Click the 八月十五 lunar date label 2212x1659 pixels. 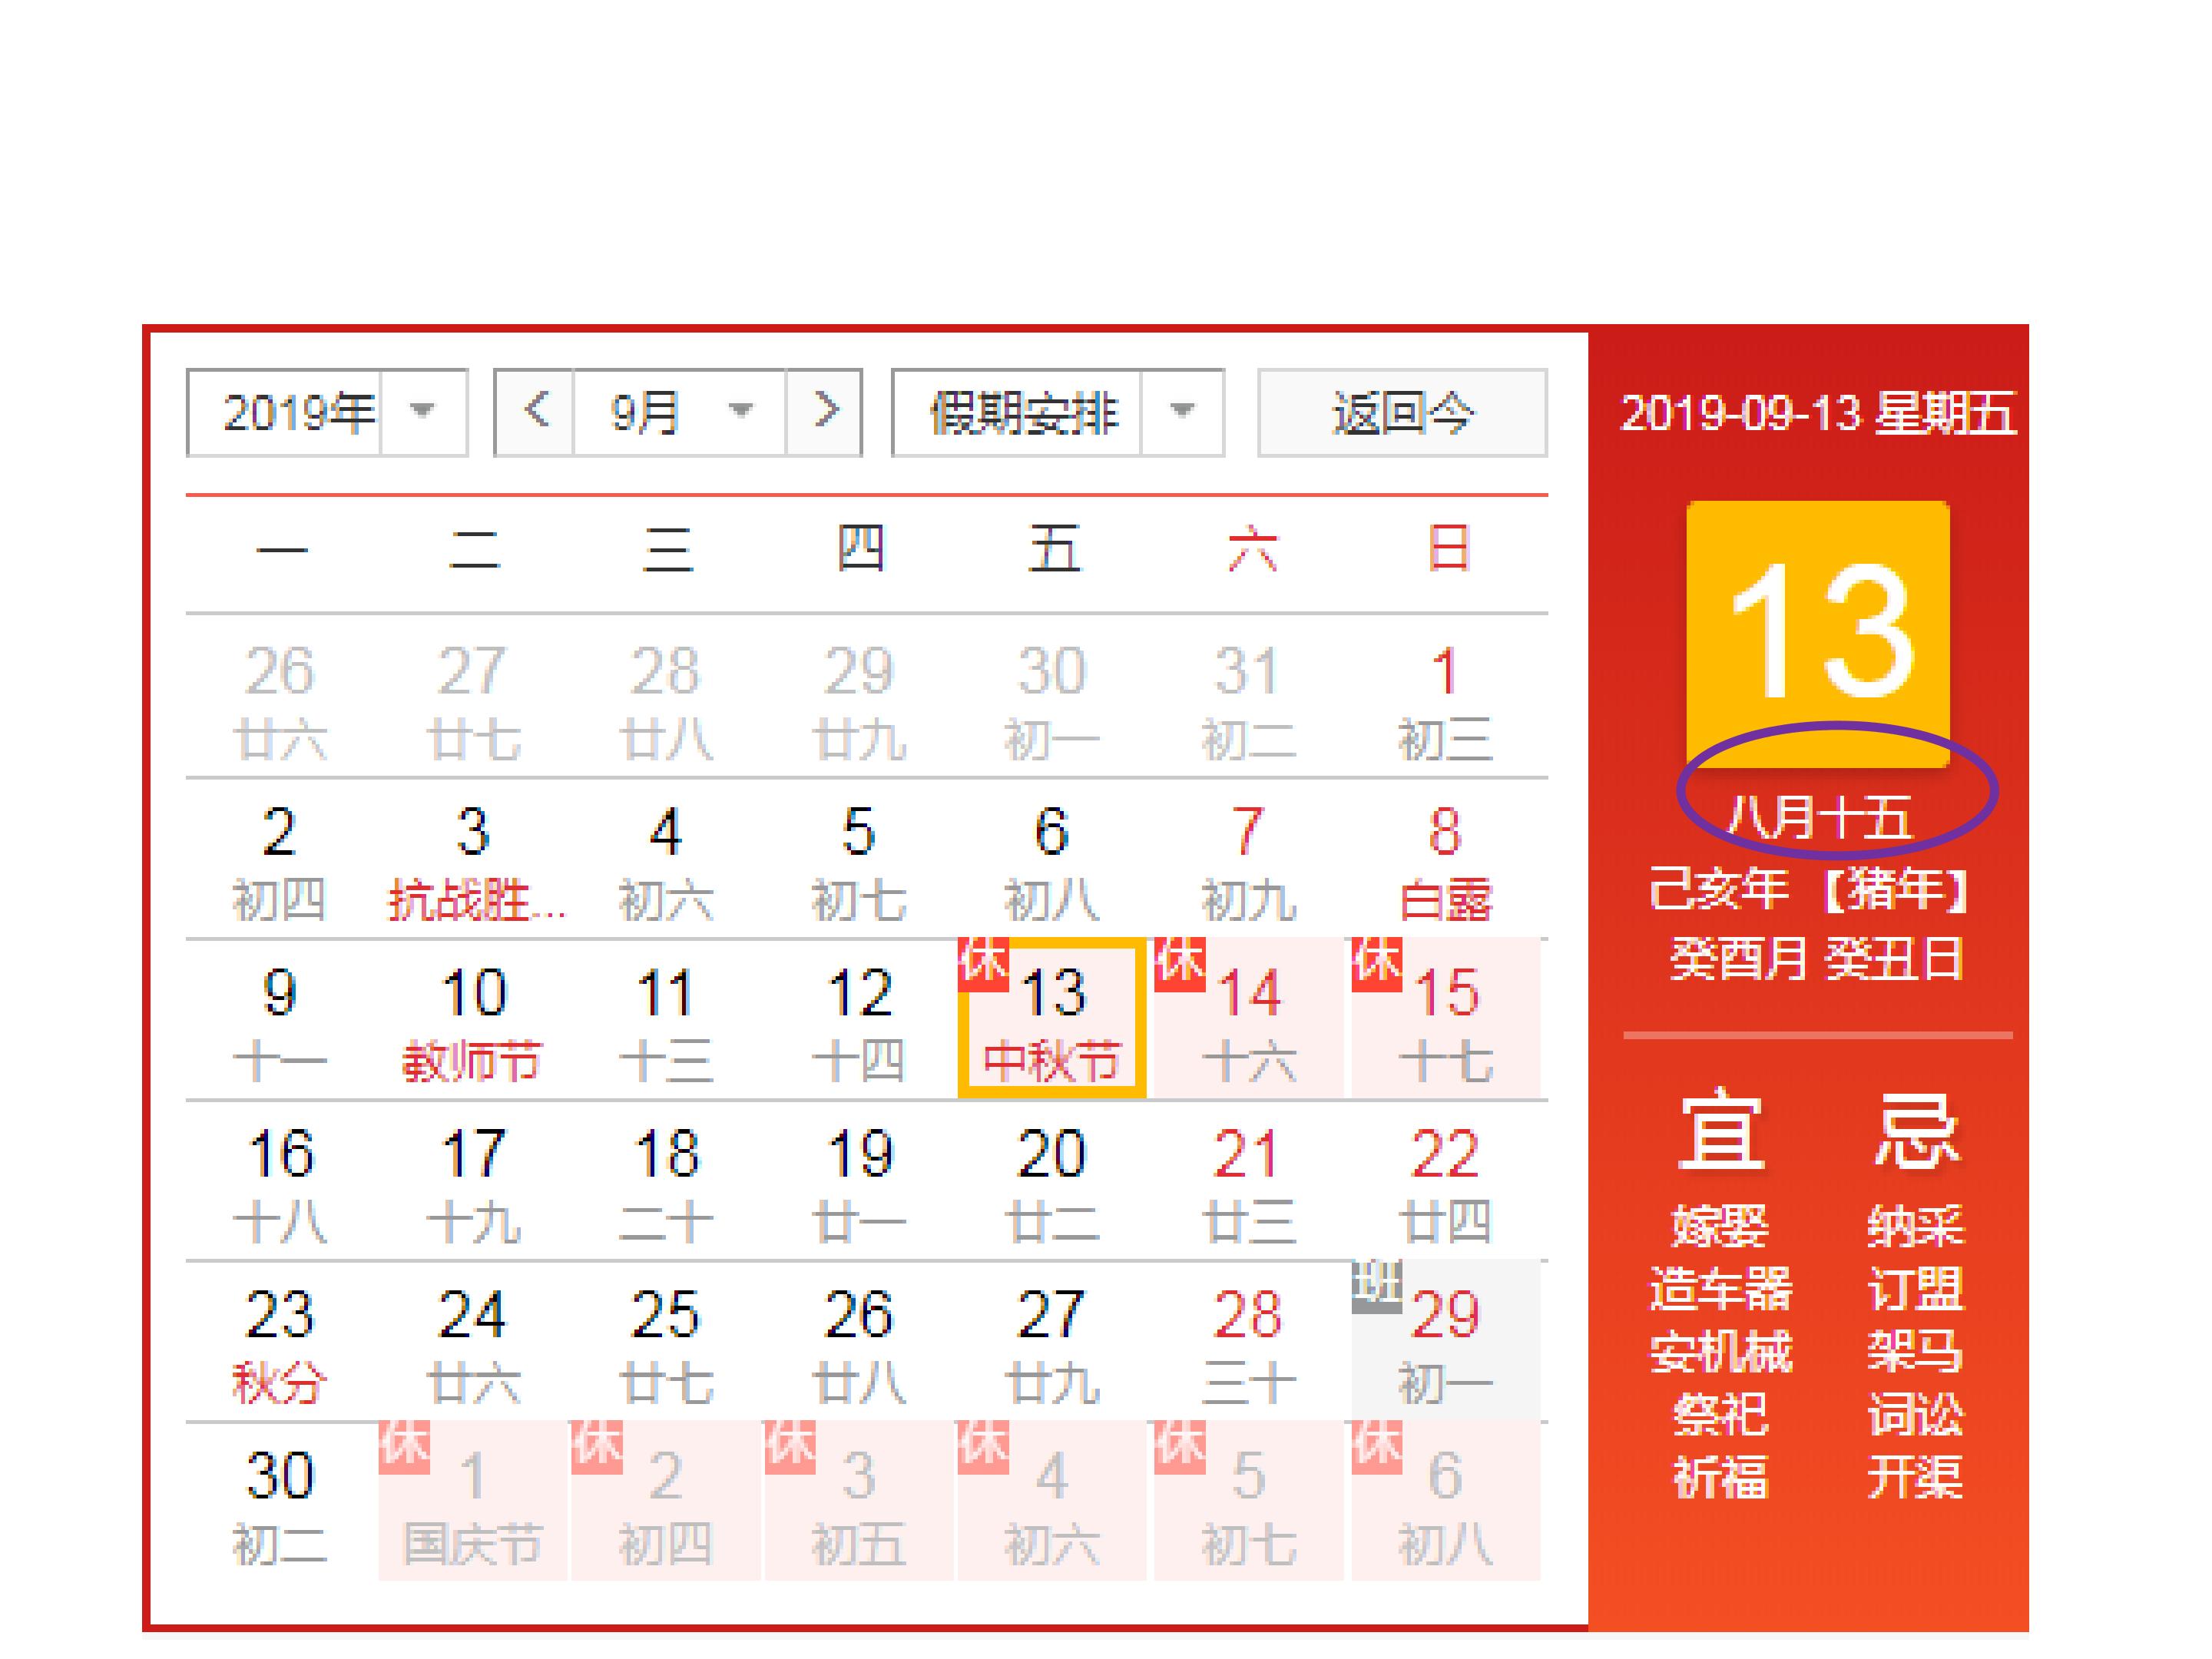(1818, 817)
